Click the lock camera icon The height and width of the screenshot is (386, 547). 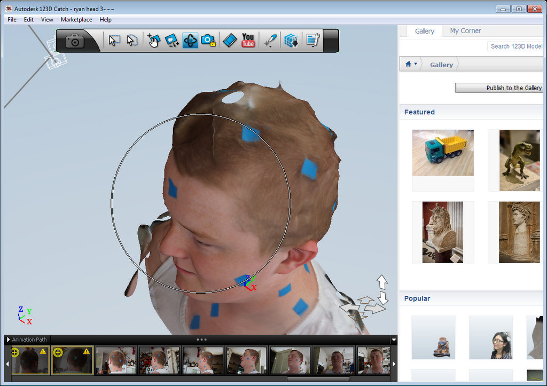(208, 41)
